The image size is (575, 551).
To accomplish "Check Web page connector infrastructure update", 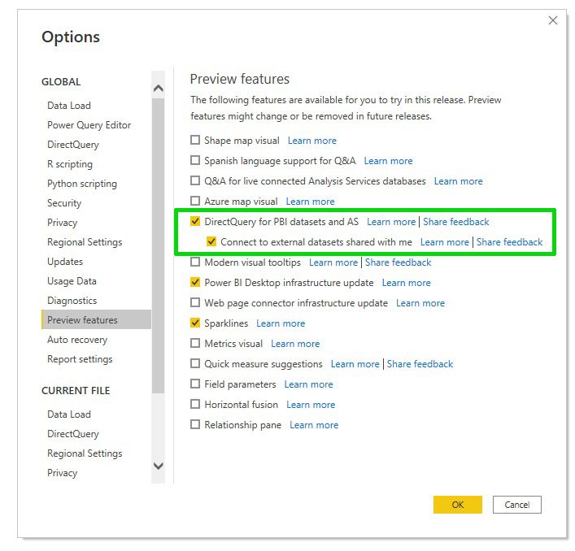I will coord(195,302).
